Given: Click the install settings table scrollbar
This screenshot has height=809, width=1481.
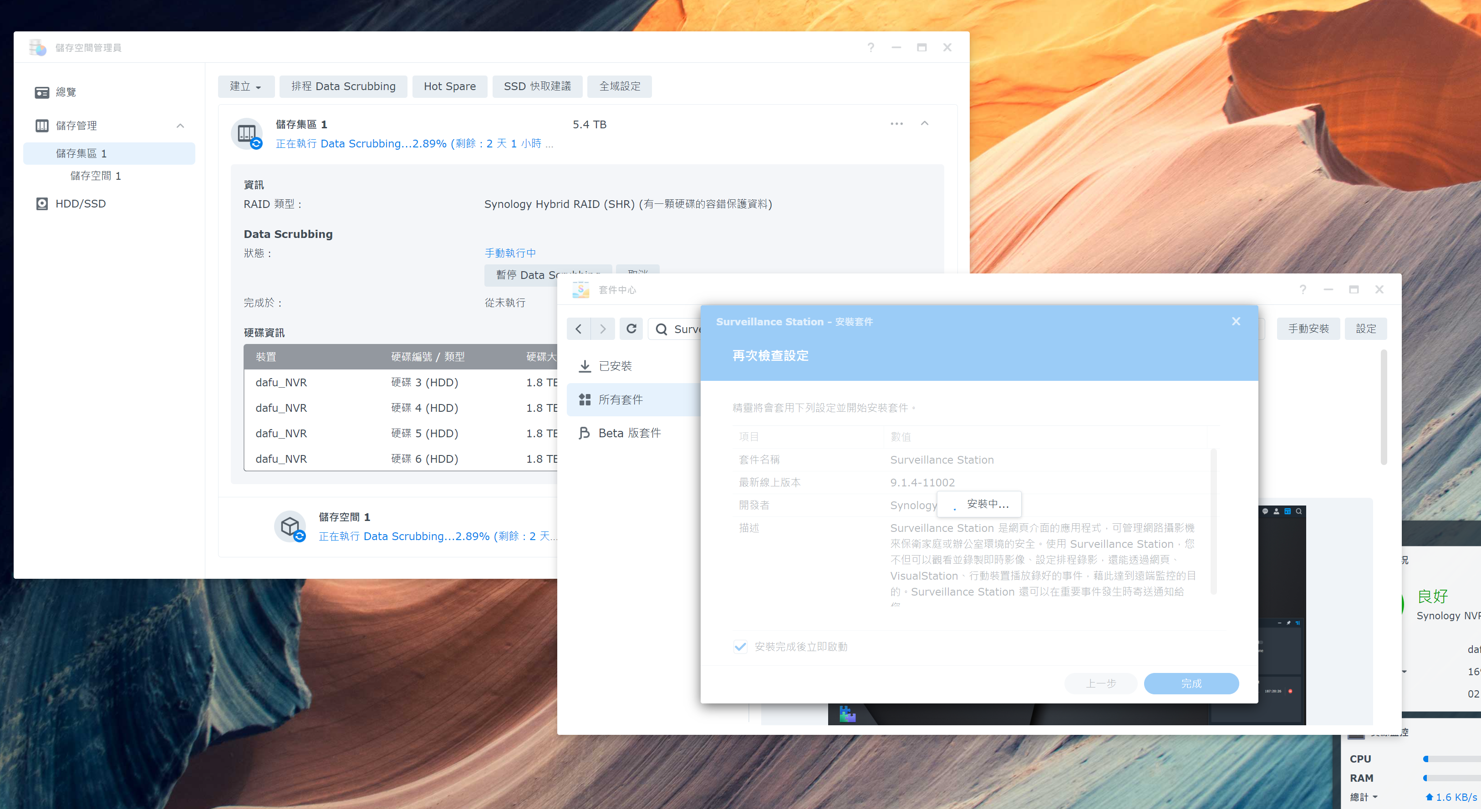Looking at the screenshot, I should pos(1213,522).
